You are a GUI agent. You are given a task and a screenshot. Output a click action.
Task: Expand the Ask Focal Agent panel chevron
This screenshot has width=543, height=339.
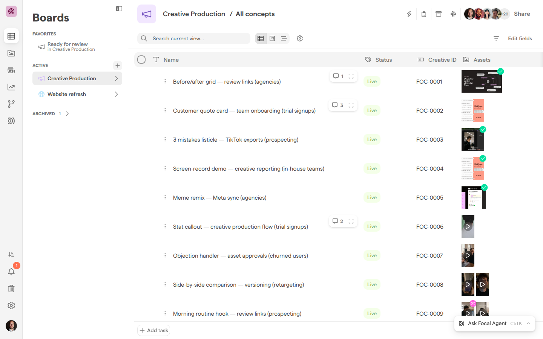[529, 324]
